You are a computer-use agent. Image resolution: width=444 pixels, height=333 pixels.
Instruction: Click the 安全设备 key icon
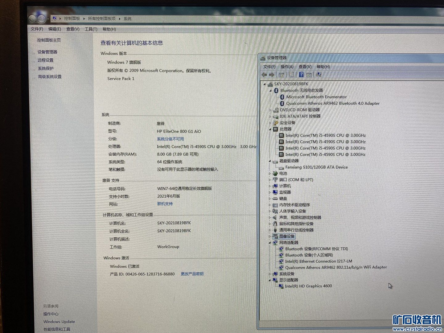pyautogui.click(x=276, y=123)
